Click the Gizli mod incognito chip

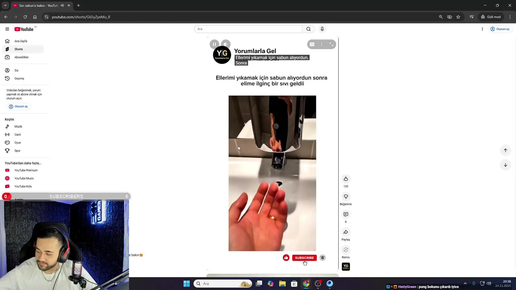[x=491, y=17]
